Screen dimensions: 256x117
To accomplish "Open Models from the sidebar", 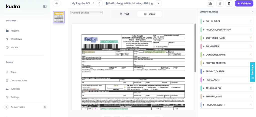I will pos(14,47).
